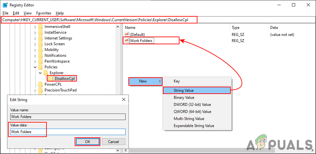Choose QWORD (64-bit) Value
316x154 pixels.
(x=197, y=112)
